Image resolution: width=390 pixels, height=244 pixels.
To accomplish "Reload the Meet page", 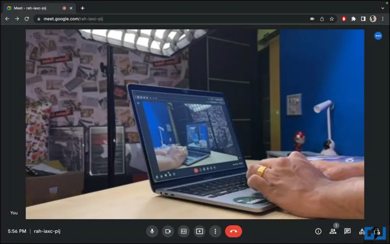I will (x=27, y=19).
